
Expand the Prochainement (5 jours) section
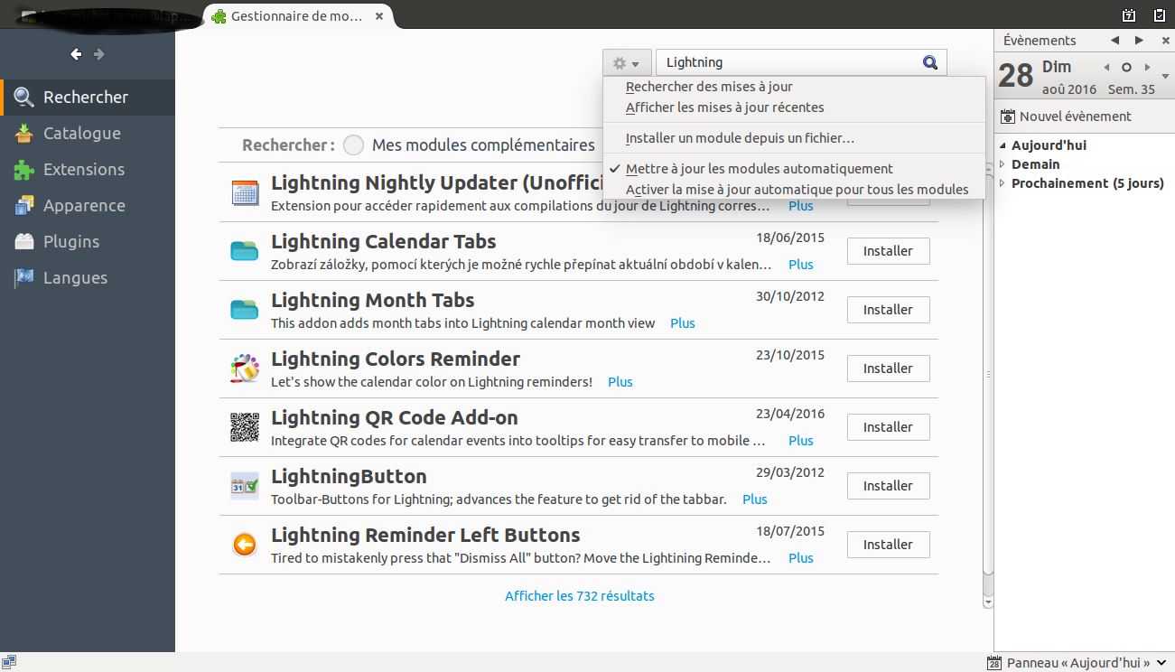[x=1002, y=183]
